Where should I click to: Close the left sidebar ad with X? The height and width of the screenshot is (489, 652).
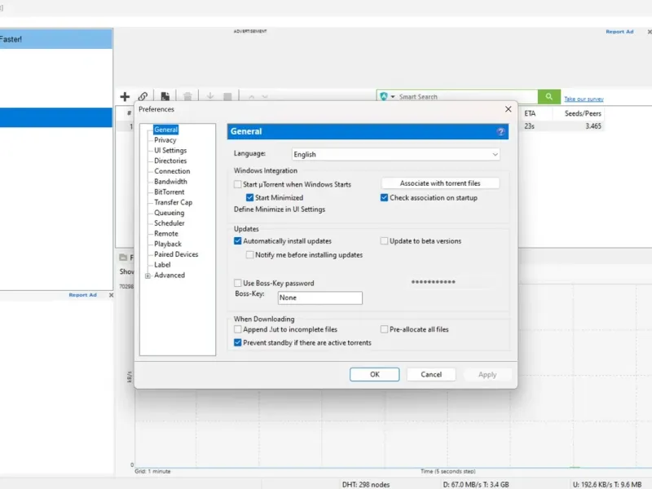click(111, 295)
